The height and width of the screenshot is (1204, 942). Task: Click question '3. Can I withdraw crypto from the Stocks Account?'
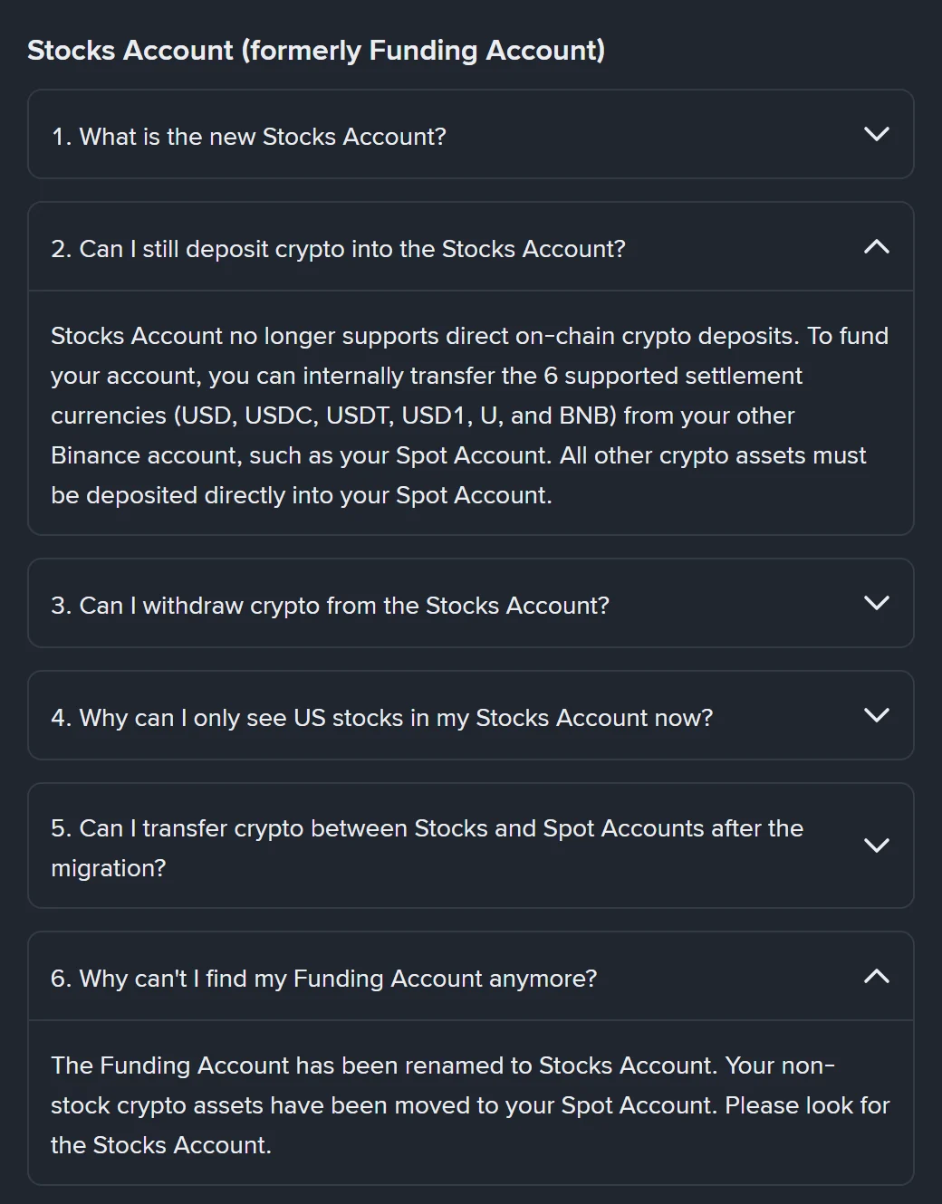(x=330, y=606)
